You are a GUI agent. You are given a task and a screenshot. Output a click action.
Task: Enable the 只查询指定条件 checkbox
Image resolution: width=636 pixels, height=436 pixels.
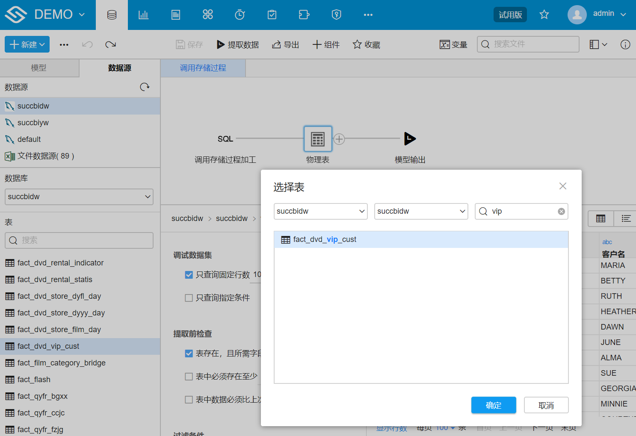[189, 298]
